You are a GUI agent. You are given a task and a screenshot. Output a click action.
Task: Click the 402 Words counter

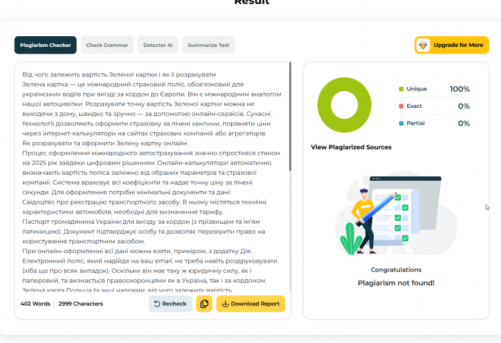click(35, 303)
